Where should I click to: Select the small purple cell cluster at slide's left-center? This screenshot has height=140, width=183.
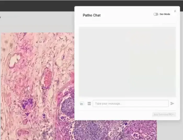(x=27, y=104)
